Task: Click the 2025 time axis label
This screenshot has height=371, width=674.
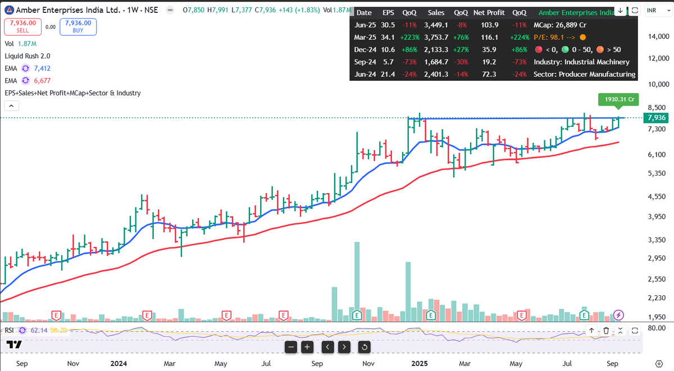Action: click(419, 363)
